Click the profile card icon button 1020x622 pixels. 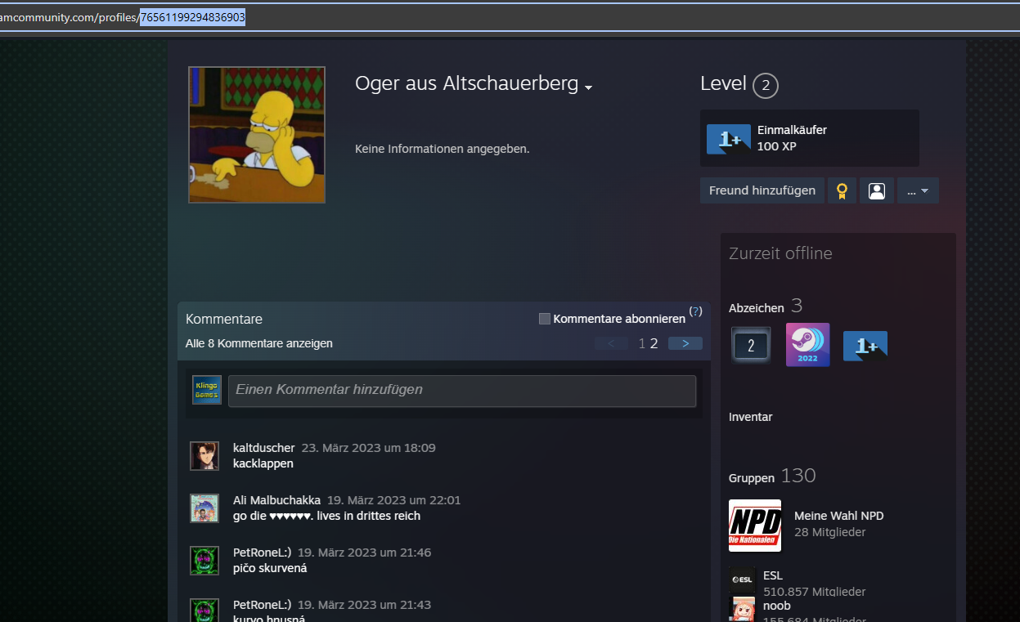876,190
